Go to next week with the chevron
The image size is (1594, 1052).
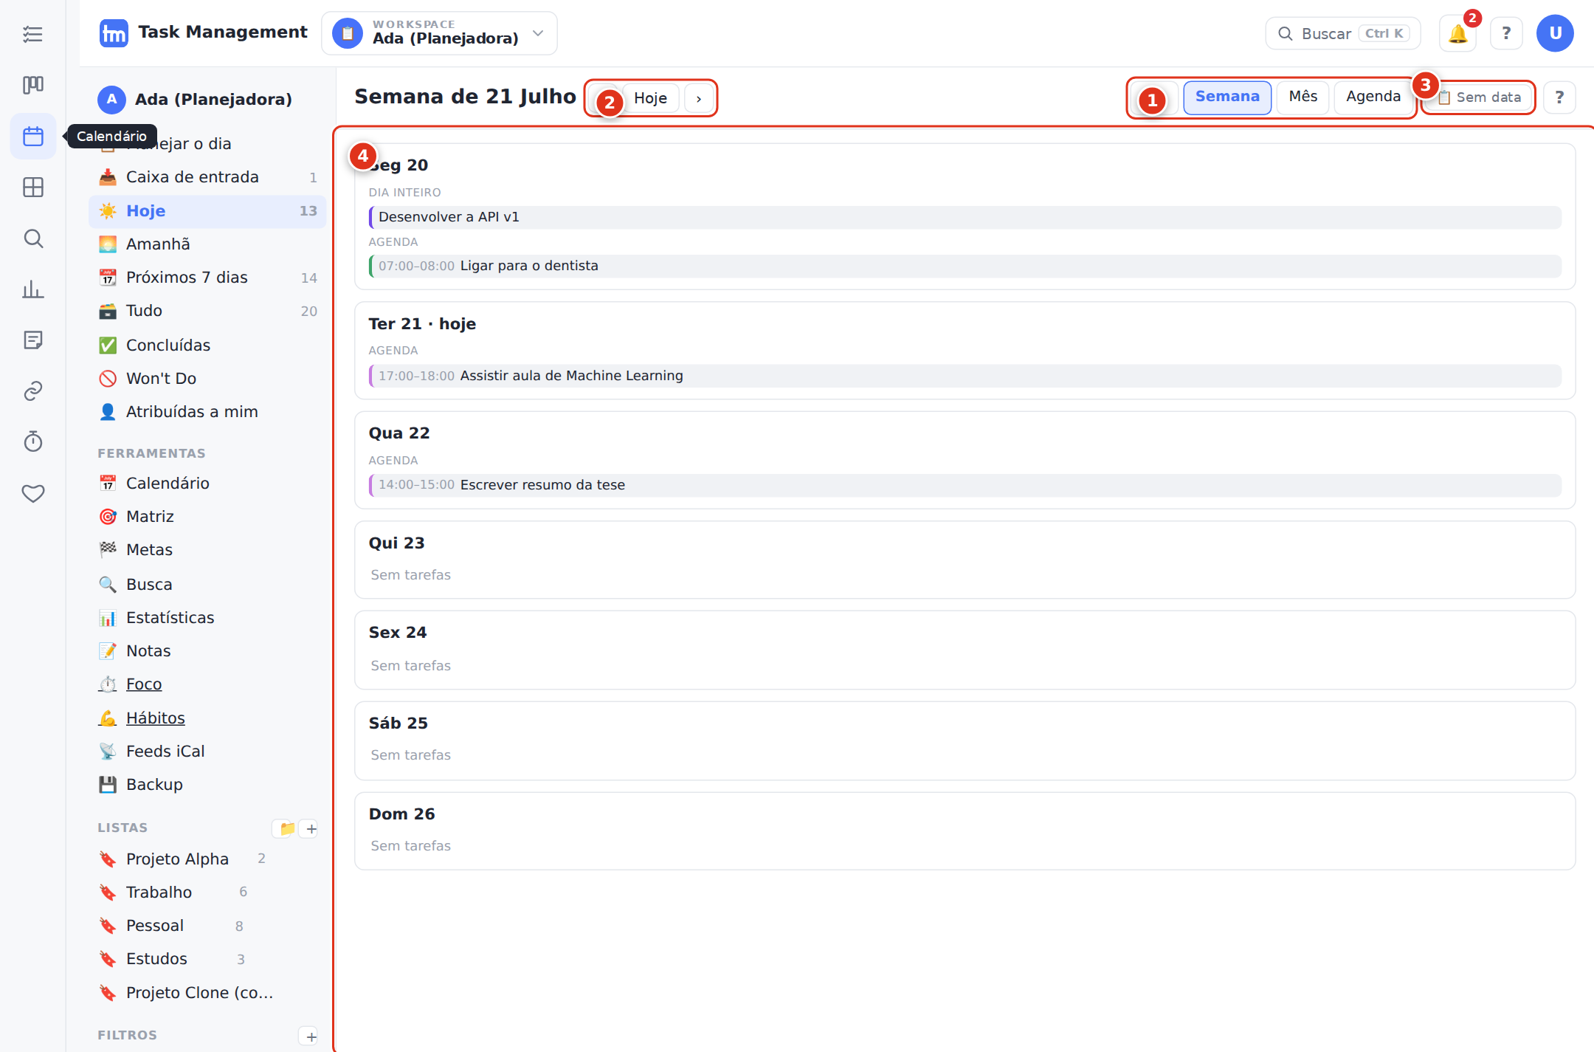699,98
